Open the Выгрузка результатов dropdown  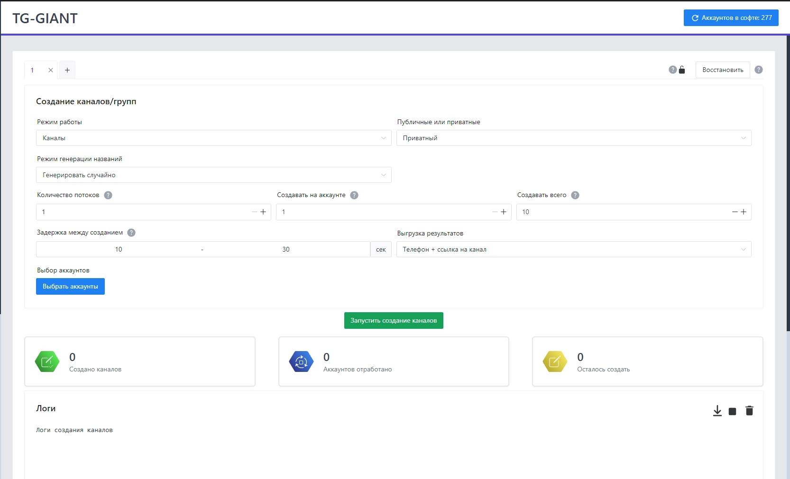click(573, 249)
